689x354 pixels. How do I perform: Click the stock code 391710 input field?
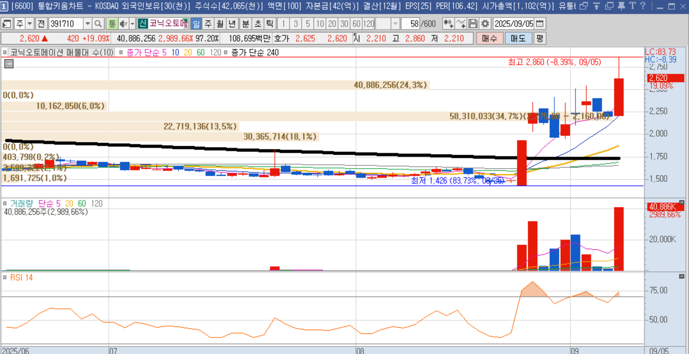(66, 24)
